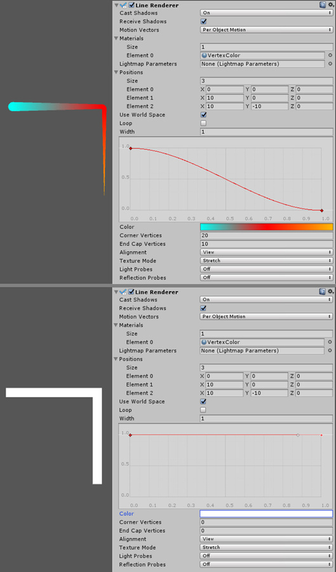336x572 pixels.
Task: Open Alignment View dropdown in top panel
Action: (266, 252)
